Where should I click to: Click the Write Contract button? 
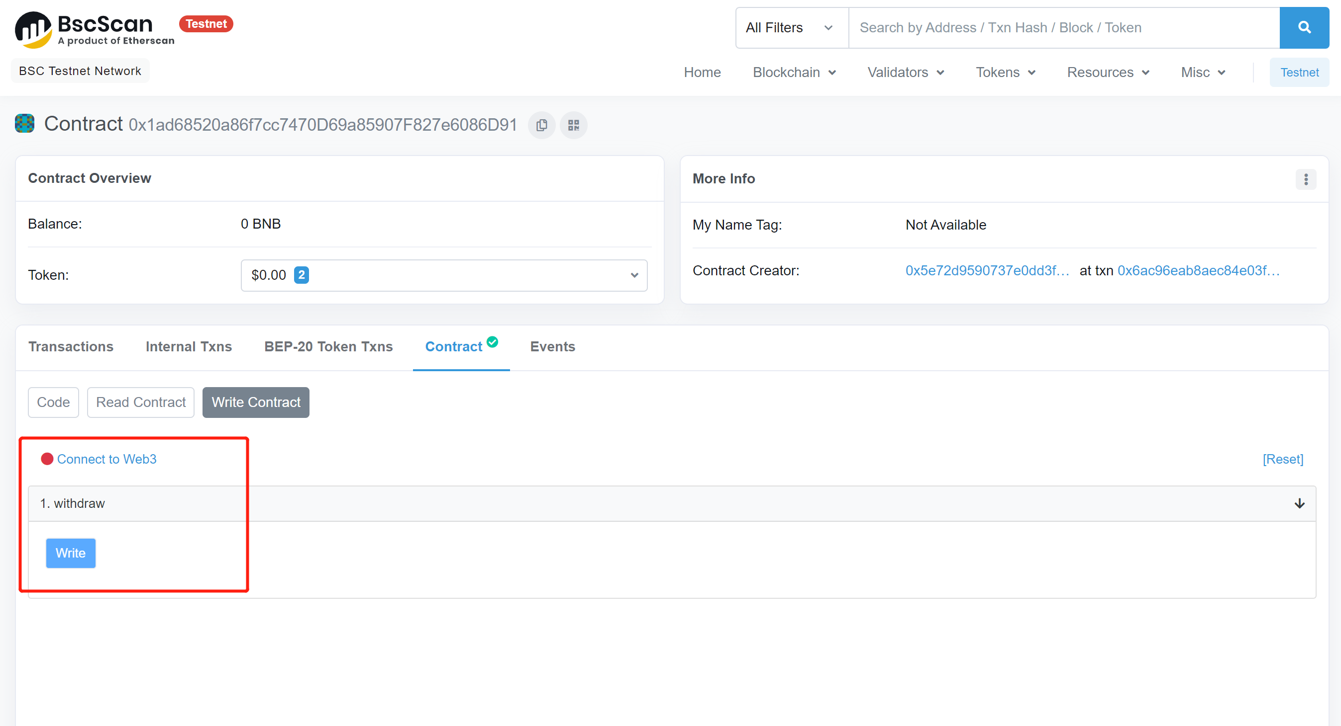256,402
